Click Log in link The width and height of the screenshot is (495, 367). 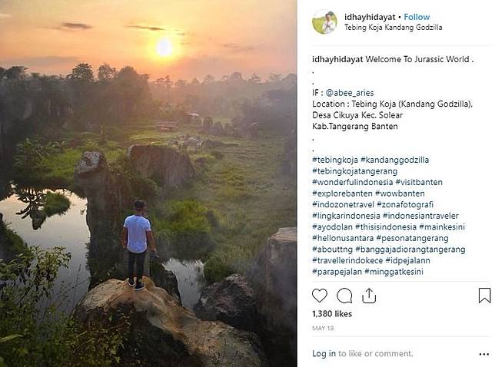(x=324, y=354)
